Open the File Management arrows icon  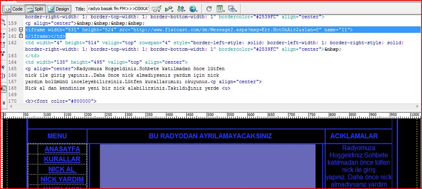tap(181, 9)
